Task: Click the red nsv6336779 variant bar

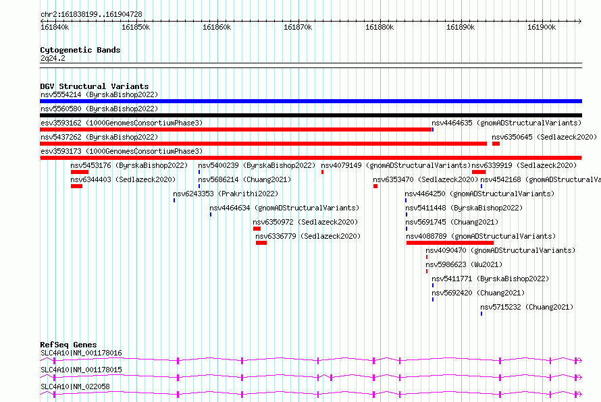Action: [261, 243]
